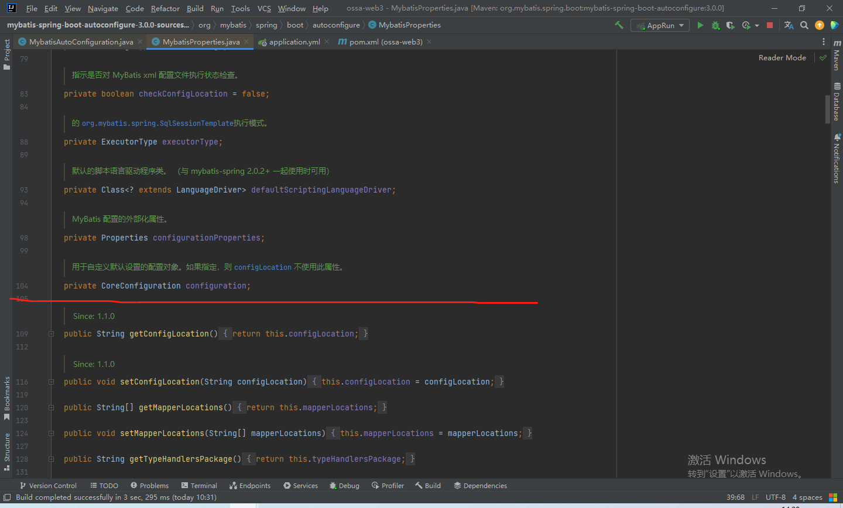Open the Terminal tool window
Image resolution: width=843 pixels, height=508 pixels.
pyautogui.click(x=199, y=486)
